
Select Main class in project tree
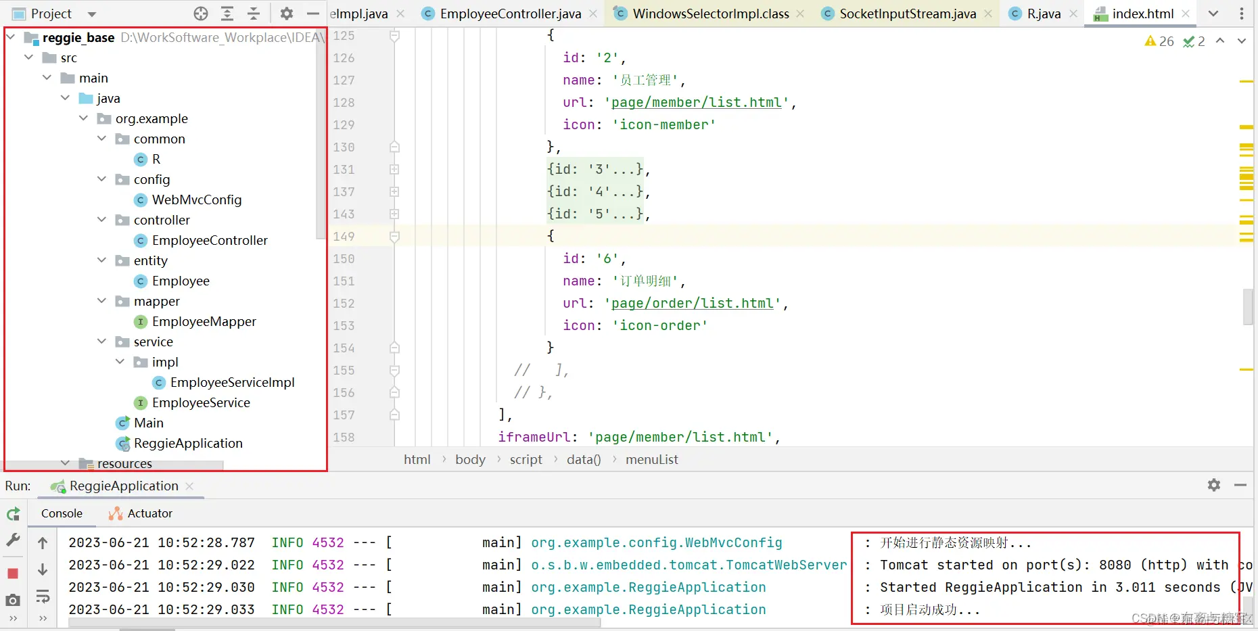point(149,423)
